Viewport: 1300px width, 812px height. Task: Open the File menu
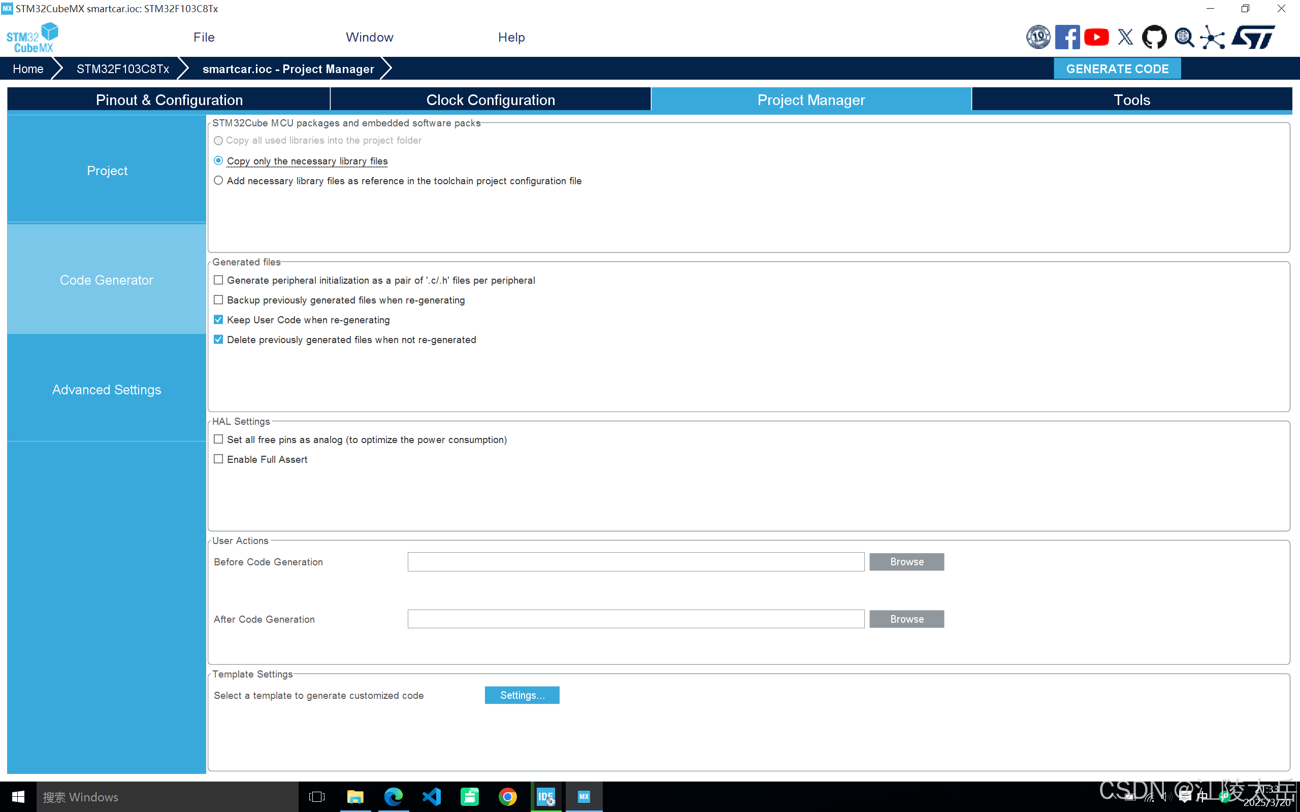click(x=204, y=37)
